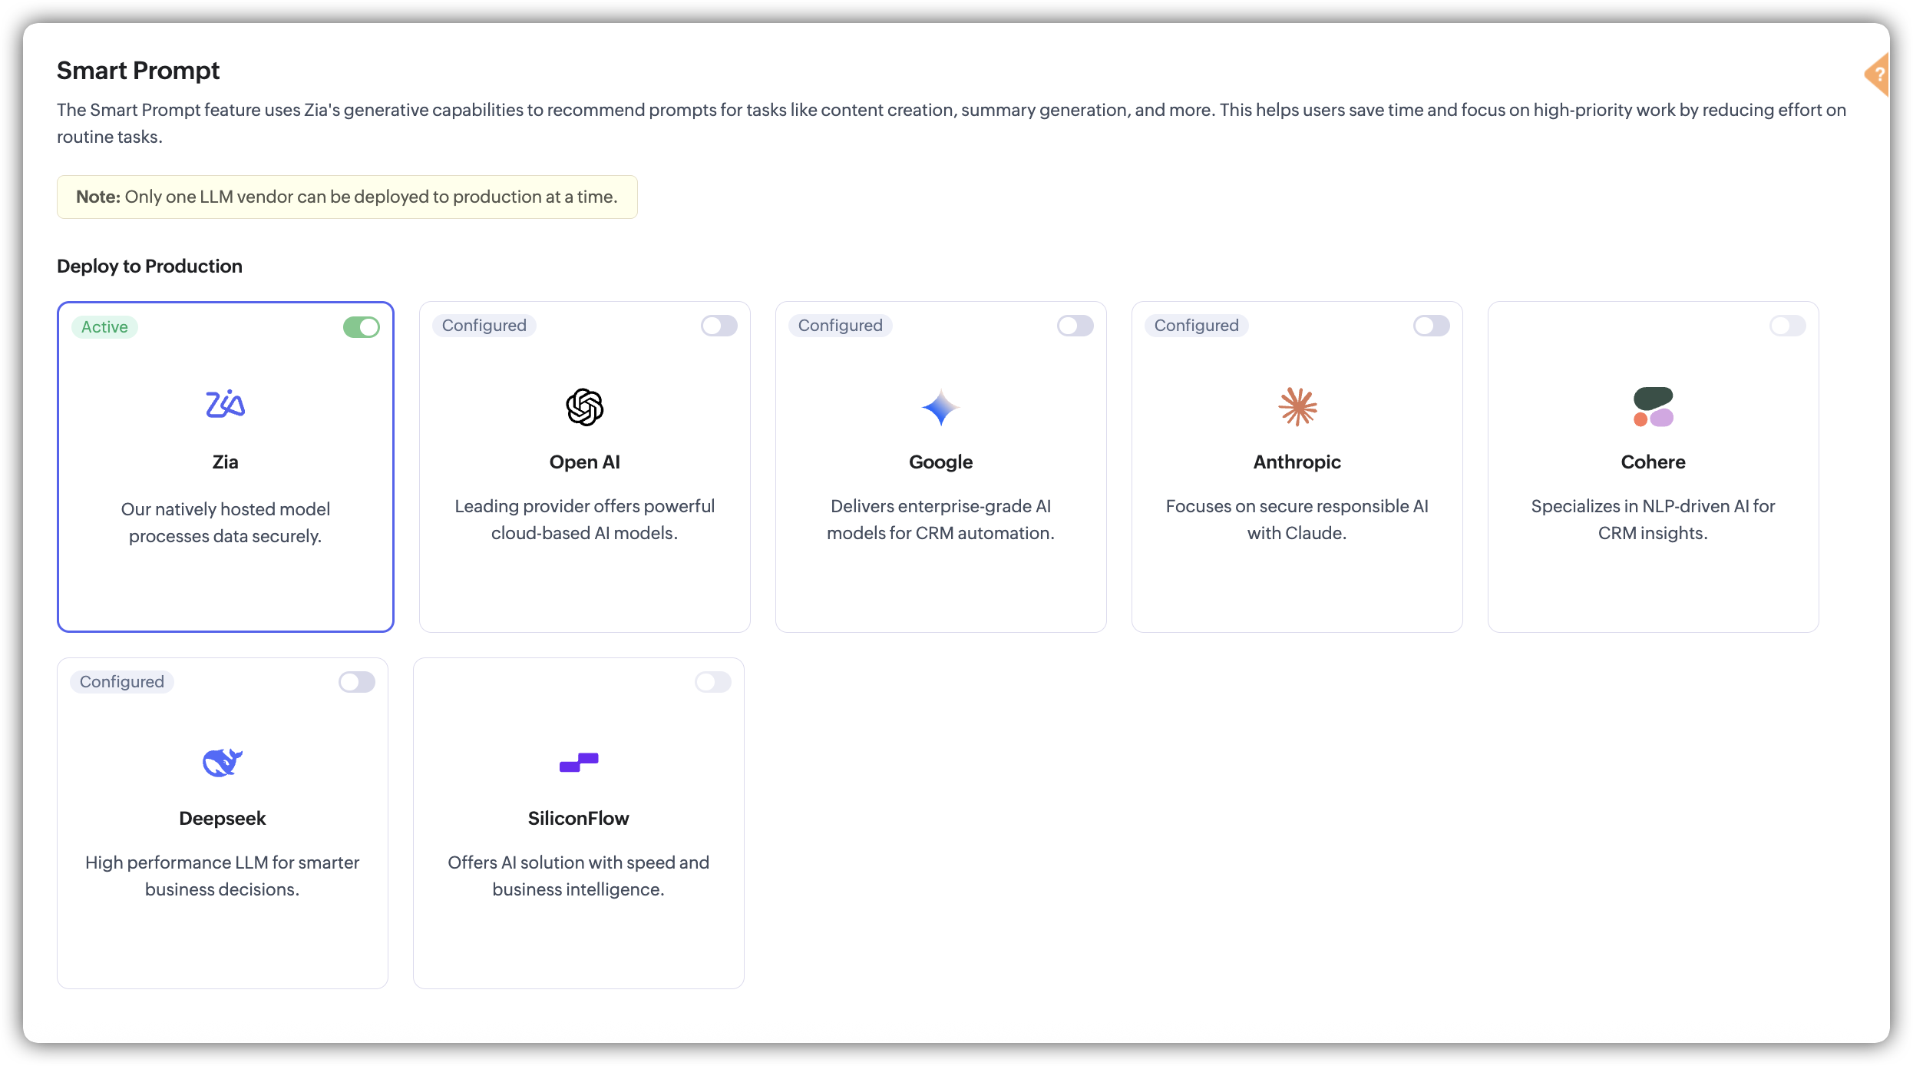Turn off the Zia active toggle

pyautogui.click(x=362, y=327)
